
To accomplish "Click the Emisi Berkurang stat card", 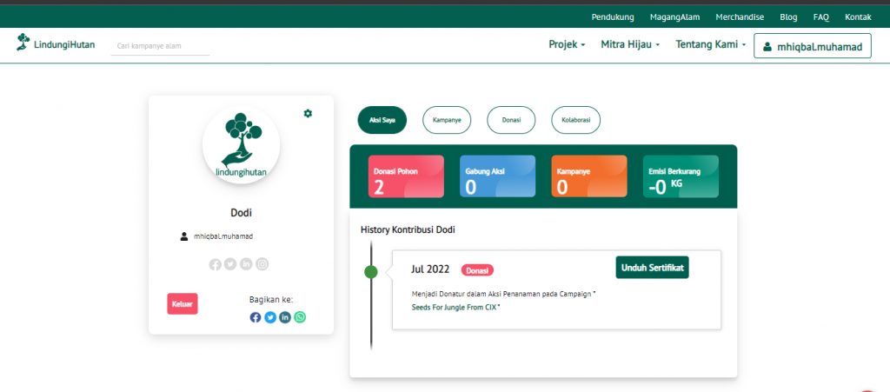I will click(681, 176).
